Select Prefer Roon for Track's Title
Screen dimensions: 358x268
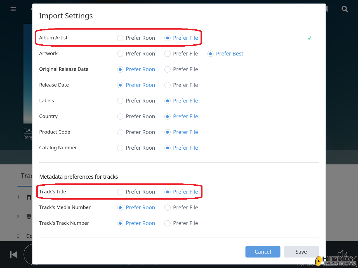(120, 192)
